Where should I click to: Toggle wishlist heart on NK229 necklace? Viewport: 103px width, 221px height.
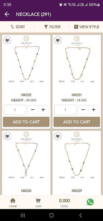point(58,136)
